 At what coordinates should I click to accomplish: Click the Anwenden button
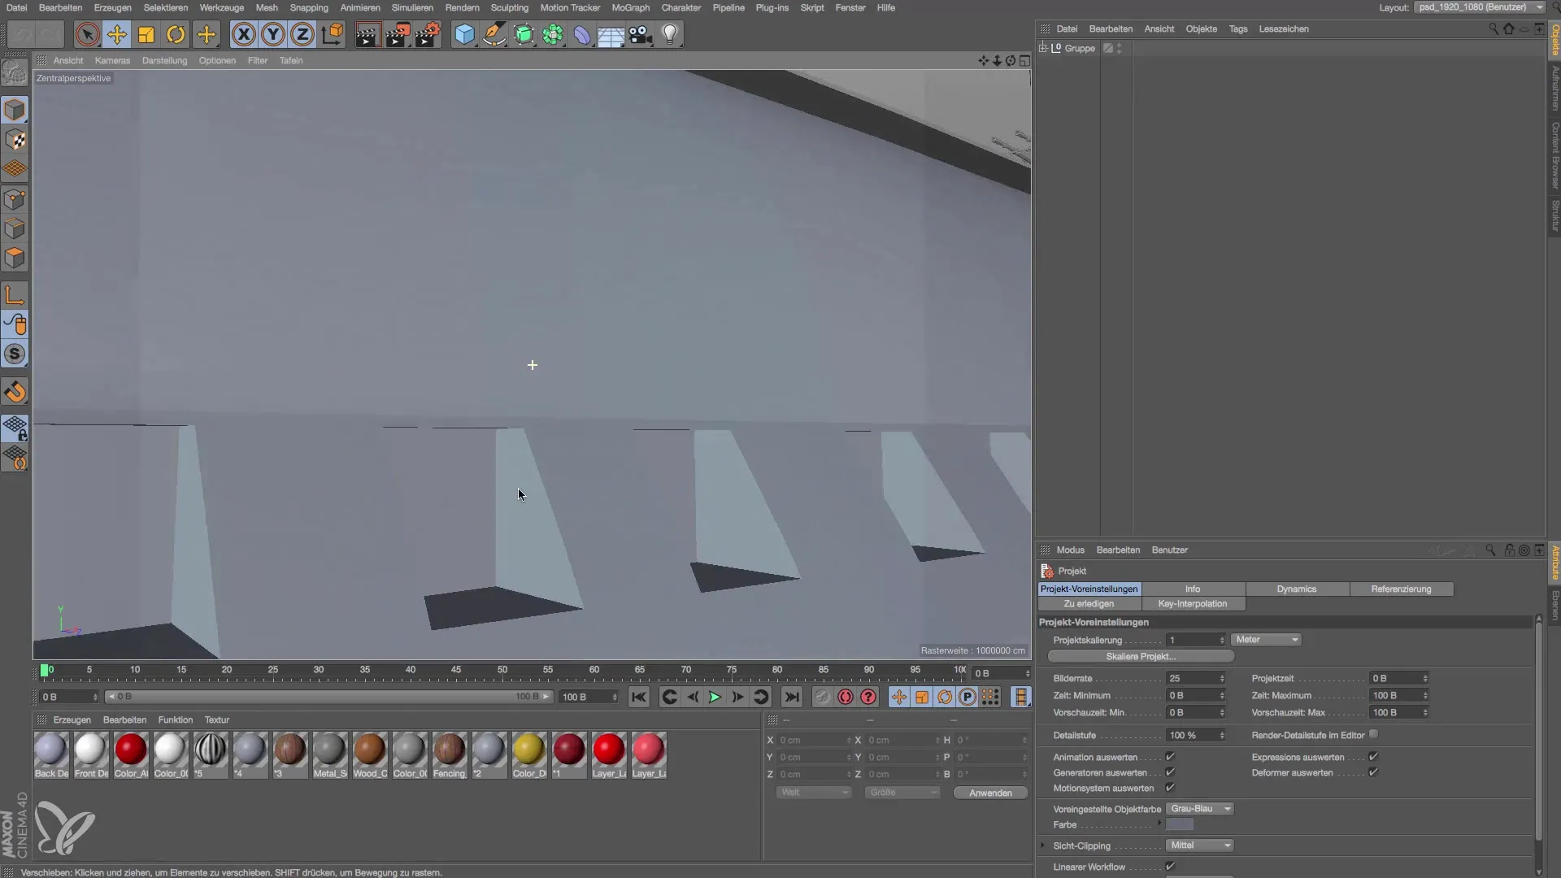[990, 793]
